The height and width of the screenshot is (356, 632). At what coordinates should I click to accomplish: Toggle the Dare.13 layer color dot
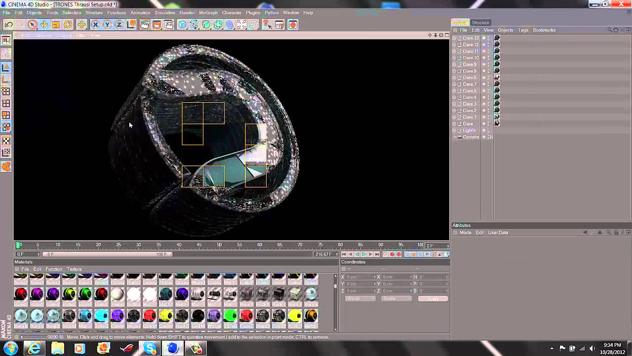point(484,38)
